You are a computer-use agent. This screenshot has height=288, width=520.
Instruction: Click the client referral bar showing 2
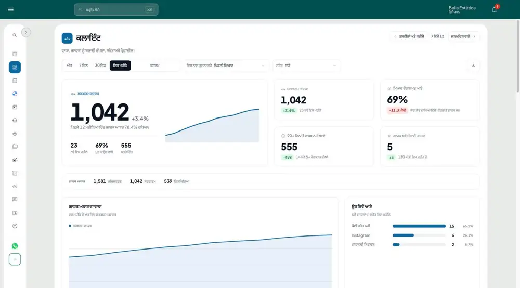click(x=419, y=244)
